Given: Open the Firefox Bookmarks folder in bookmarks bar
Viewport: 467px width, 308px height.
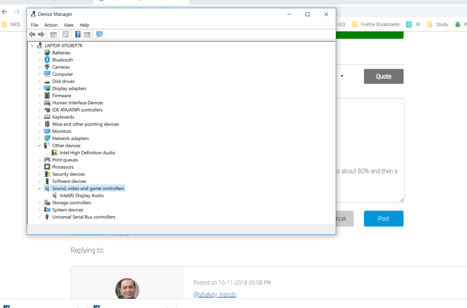Looking at the screenshot, I should (376, 24).
